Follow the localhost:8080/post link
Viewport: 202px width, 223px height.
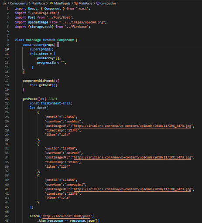[66, 216]
